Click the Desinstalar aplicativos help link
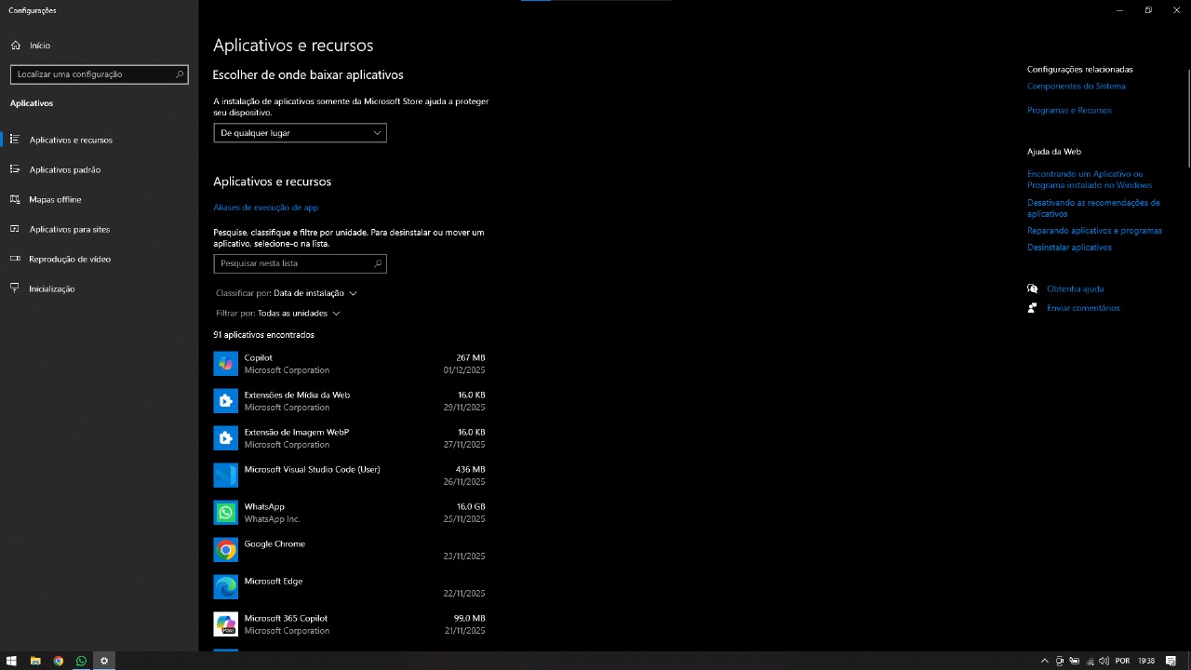This screenshot has height=670, width=1191. pyautogui.click(x=1068, y=247)
